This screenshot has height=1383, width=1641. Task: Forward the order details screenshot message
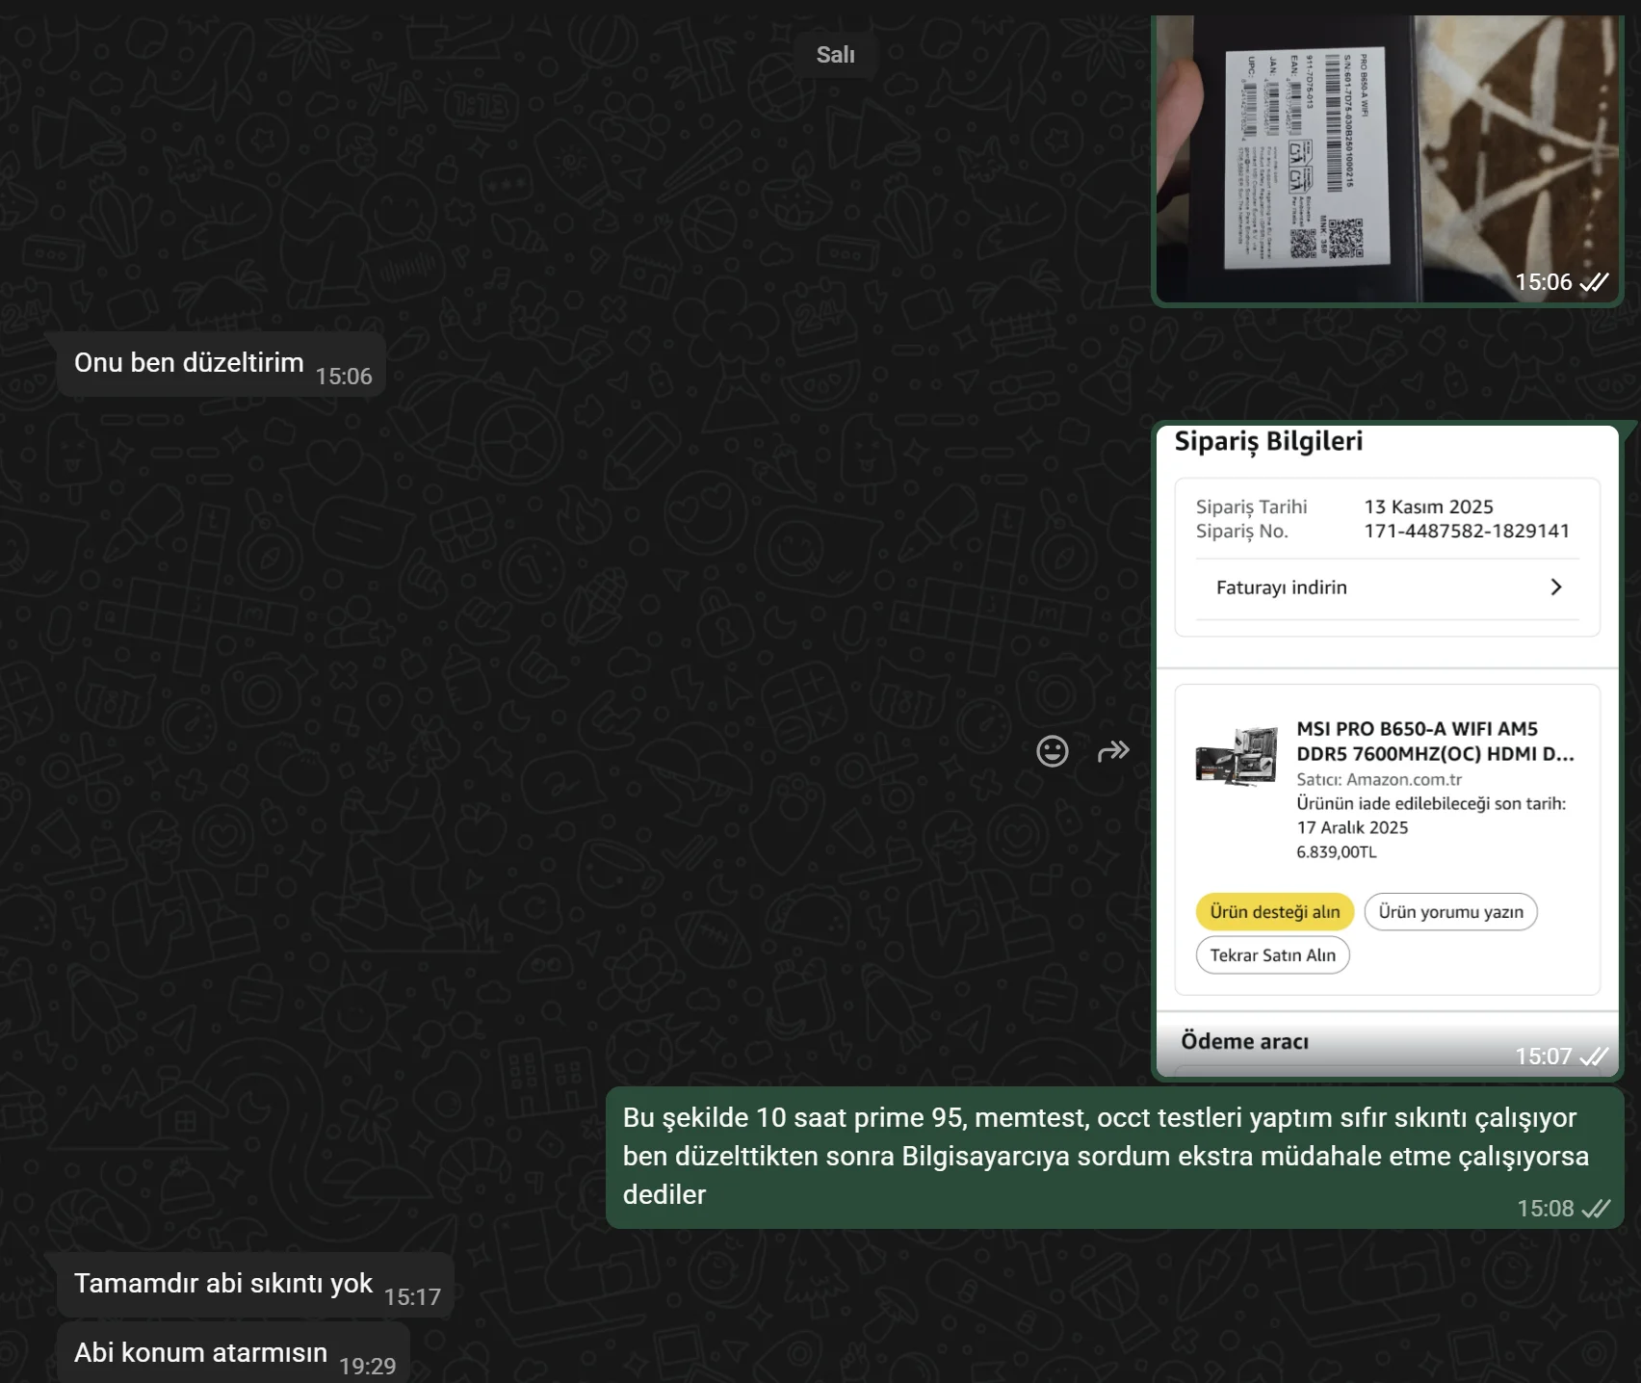[x=1113, y=751]
